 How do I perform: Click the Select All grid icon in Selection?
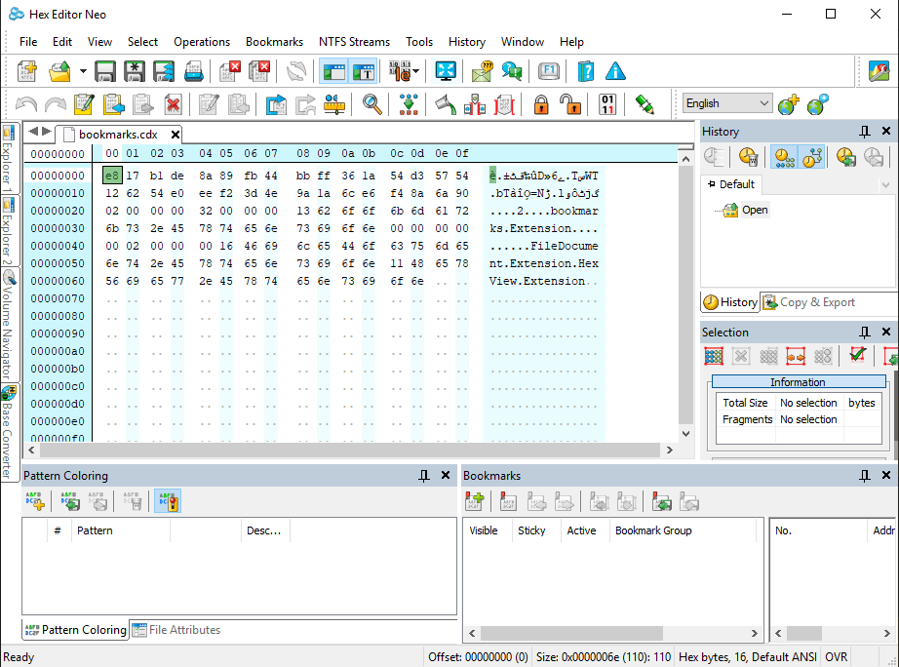[x=714, y=356]
